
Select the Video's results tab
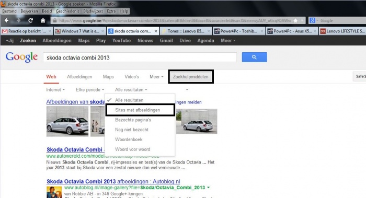(132, 77)
